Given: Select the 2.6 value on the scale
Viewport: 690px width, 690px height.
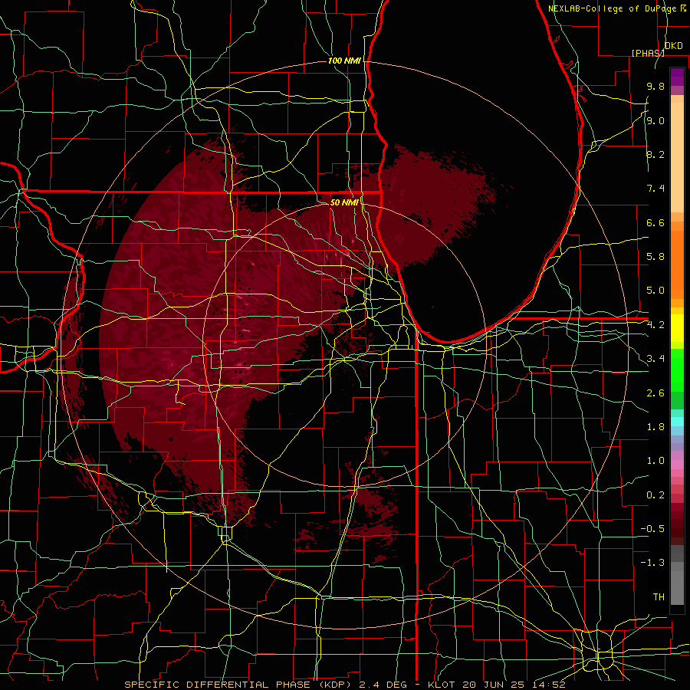Looking at the screenshot, I should (655, 393).
